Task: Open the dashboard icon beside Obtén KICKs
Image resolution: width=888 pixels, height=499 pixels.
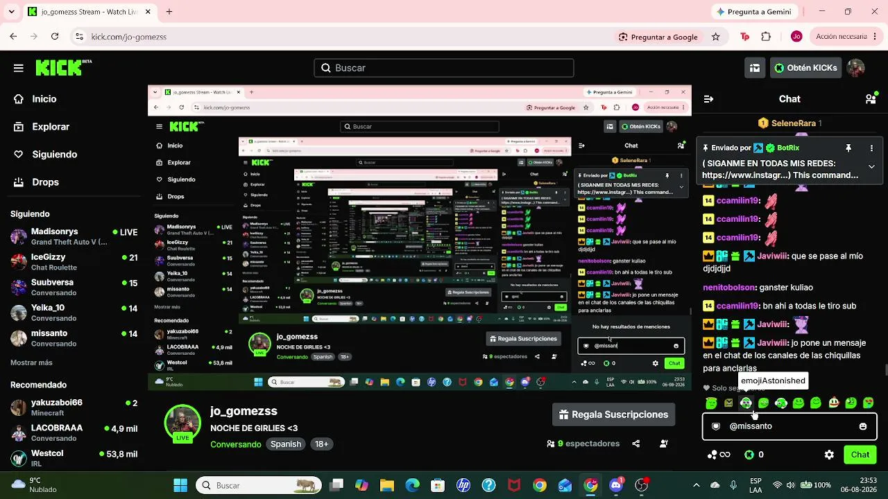Action: (755, 68)
